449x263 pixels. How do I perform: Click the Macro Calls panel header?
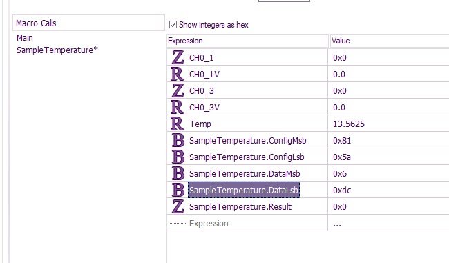pyautogui.click(x=89, y=23)
